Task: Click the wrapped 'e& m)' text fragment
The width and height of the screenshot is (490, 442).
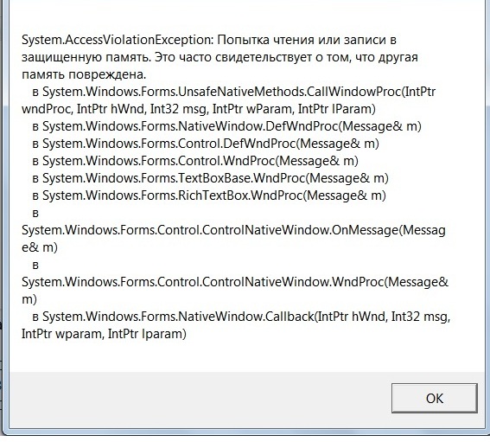Action: pyautogui.click(x=40, y=247)
